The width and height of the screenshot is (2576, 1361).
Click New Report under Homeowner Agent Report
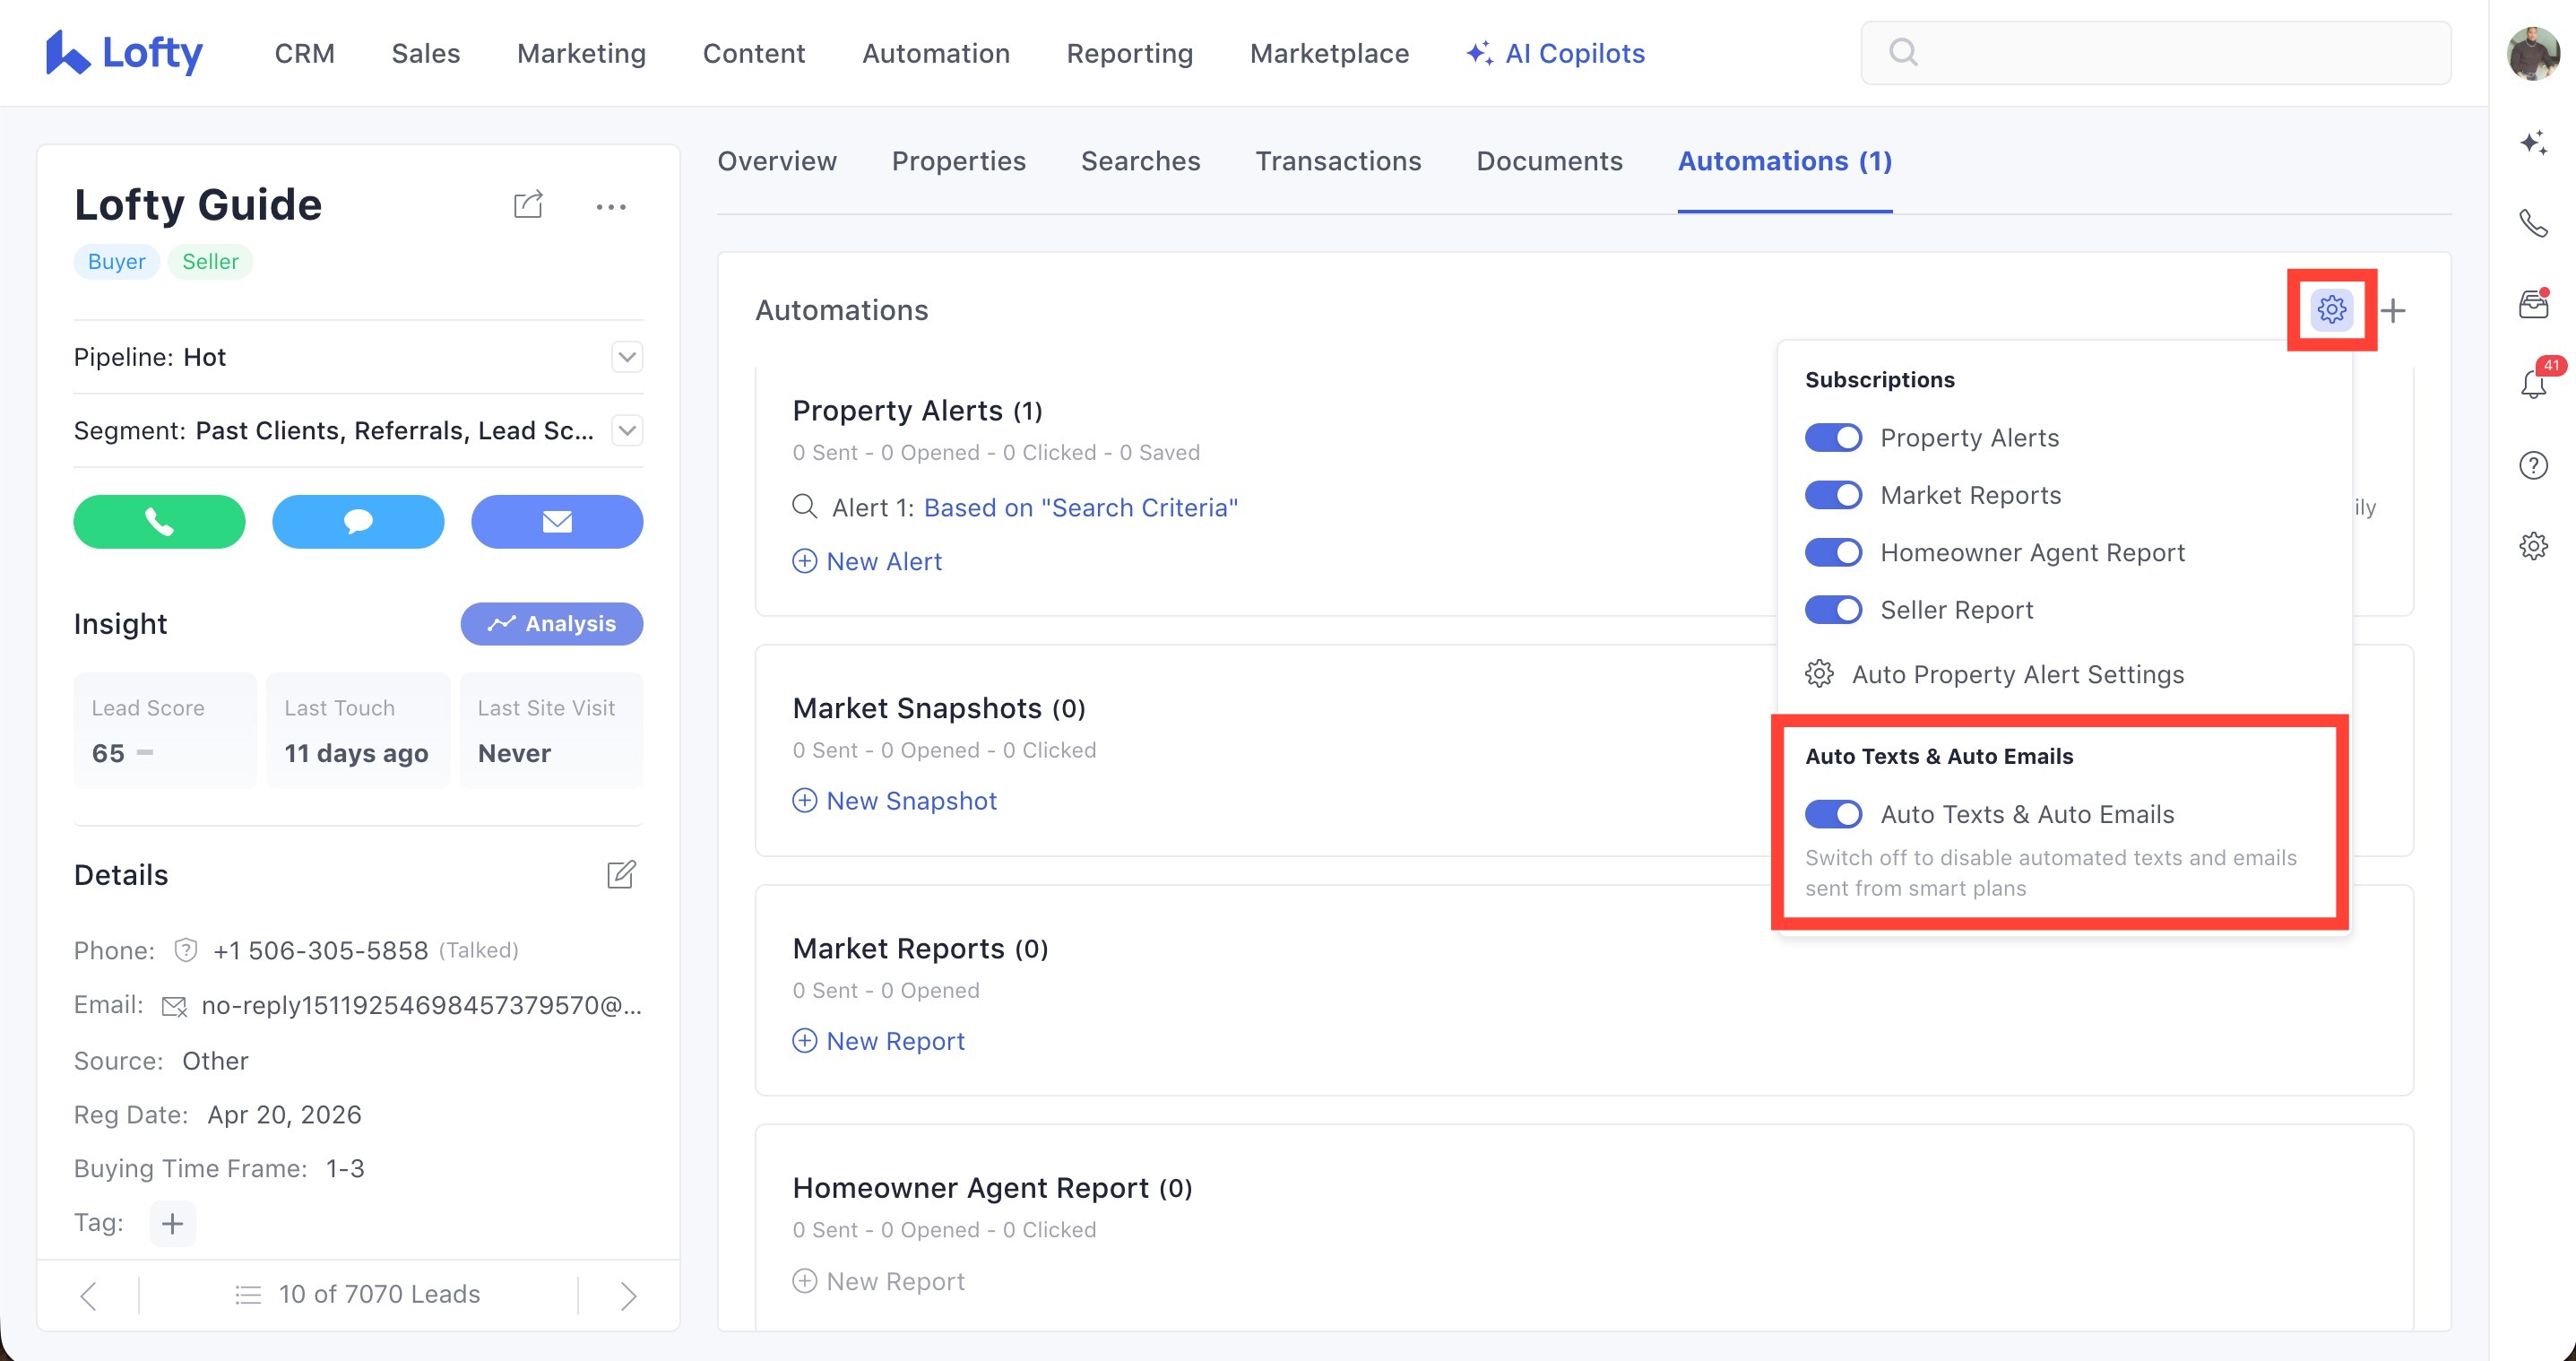pyautogui.click(x=878, y=1280)
